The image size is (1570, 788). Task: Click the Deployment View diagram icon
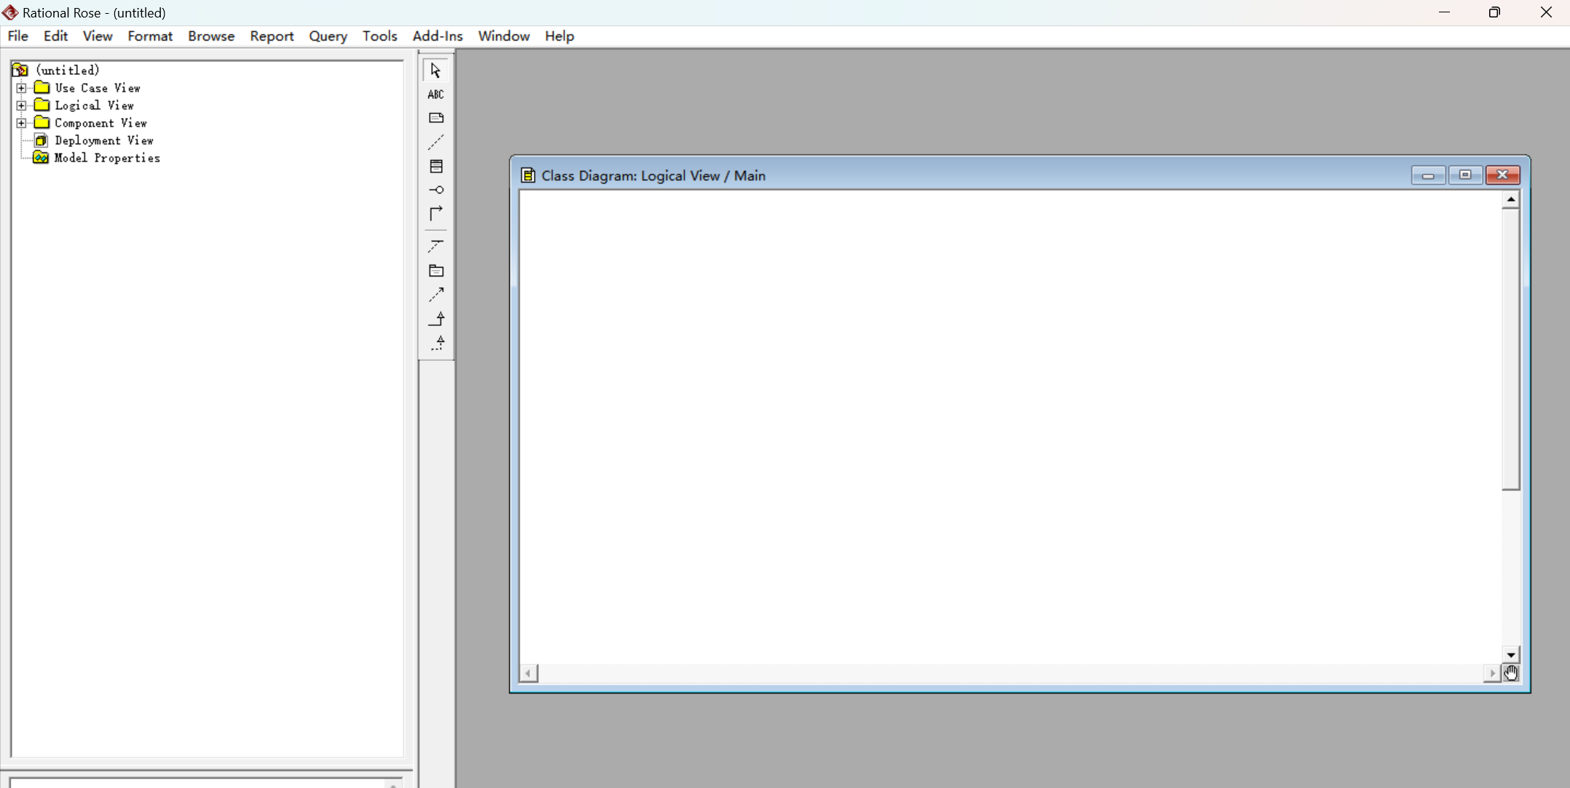pyautogui.click(x=42, y=140)
